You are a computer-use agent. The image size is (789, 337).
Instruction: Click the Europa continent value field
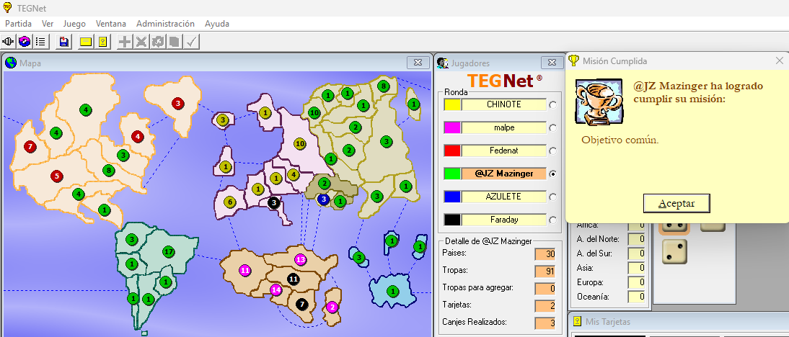pos(637,283)
